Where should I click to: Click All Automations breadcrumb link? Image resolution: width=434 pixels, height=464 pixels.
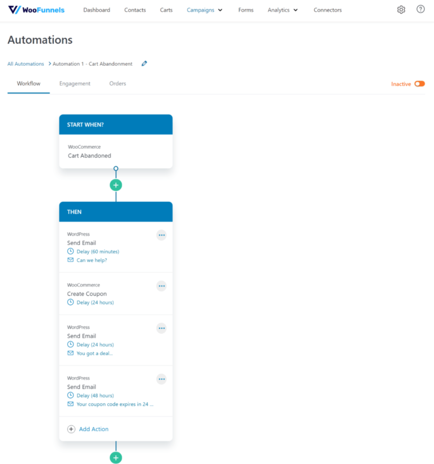pyautogui.click(x=25, y=64)
